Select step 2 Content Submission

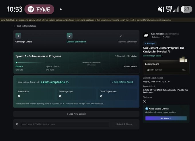click(76, 38)
